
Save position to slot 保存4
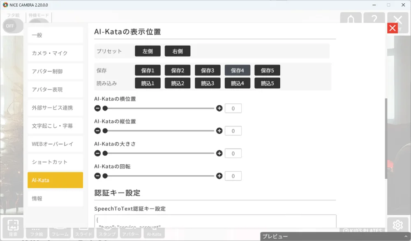tap(237, 70)
